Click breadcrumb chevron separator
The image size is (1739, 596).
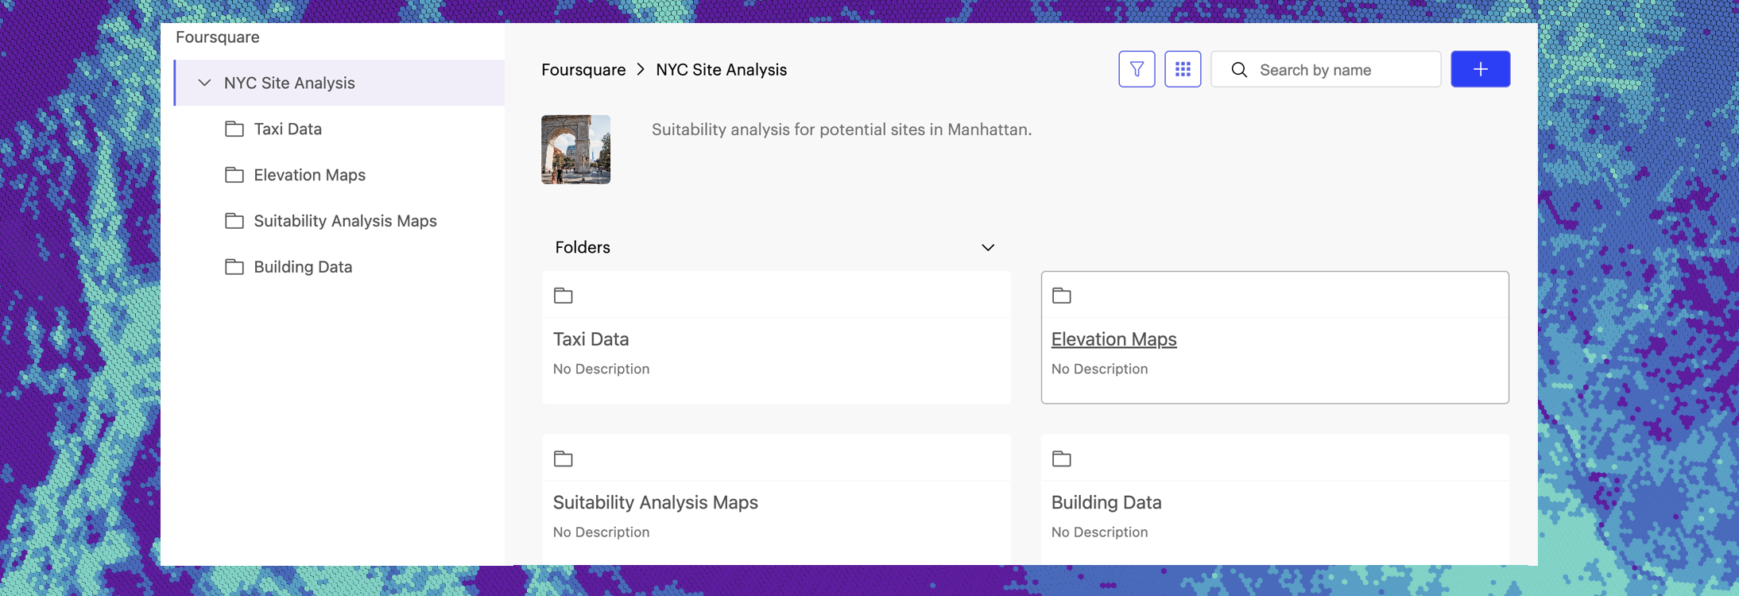641,70
